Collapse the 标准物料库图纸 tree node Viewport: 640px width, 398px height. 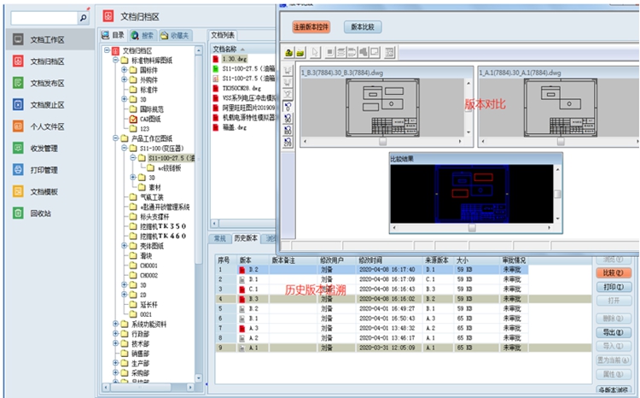pos(116,61)
